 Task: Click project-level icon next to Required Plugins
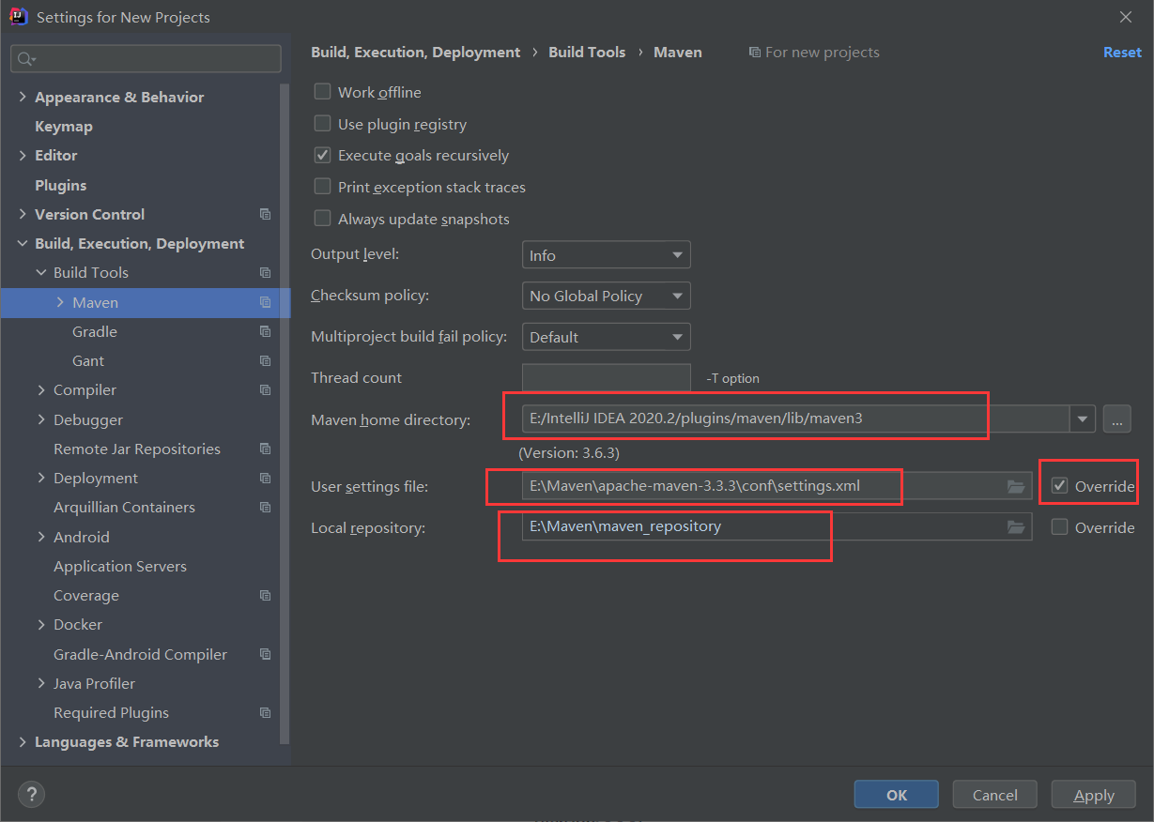(x=265, y=712)
